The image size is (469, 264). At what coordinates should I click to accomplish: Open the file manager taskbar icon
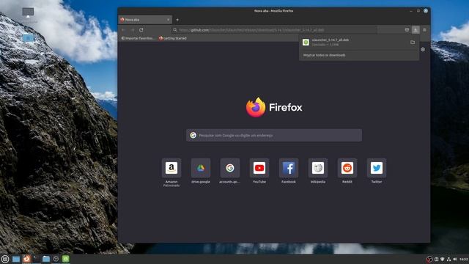coord(46,259)
